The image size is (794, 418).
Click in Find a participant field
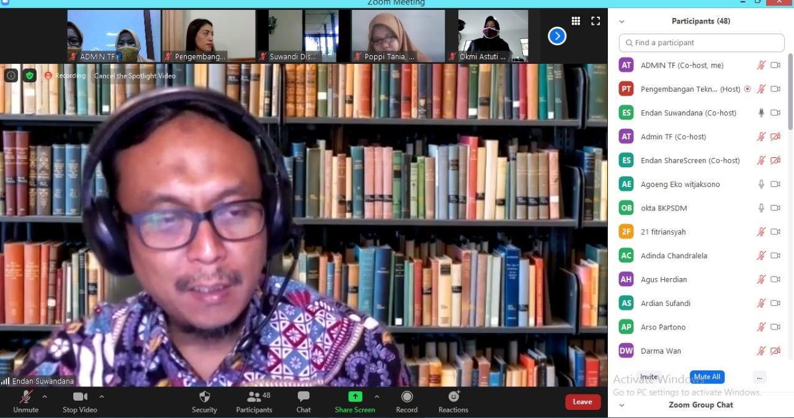(x=702, y=43)
